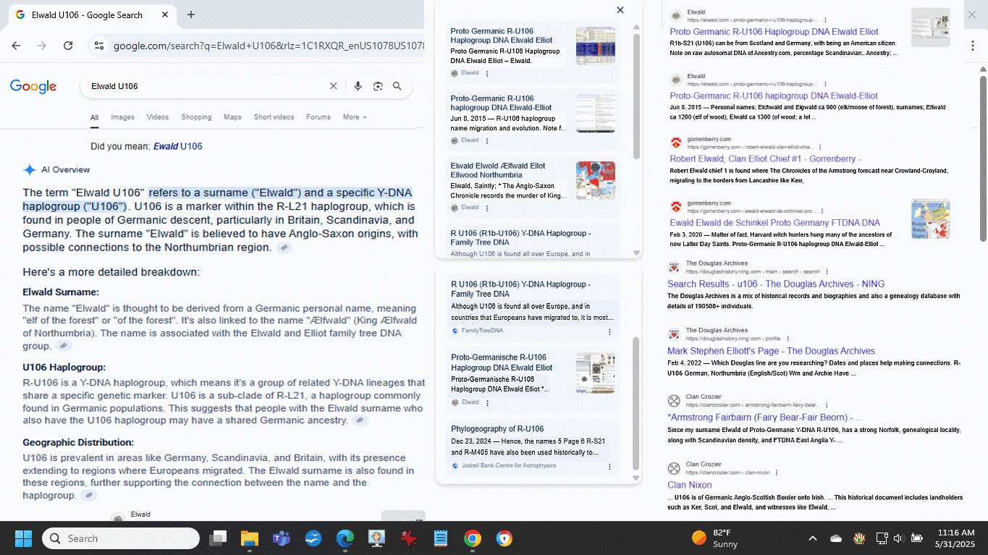988x555 pixels.
Task: Open thumbnail of Elwald Elwold Ælfwald card
Action: (x=596, y=181)
